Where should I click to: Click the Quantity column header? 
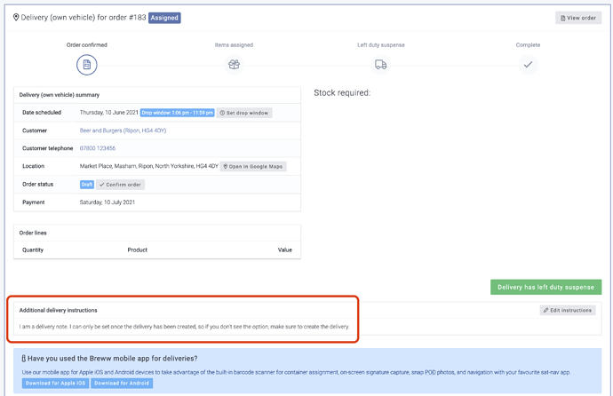(33, 249)
